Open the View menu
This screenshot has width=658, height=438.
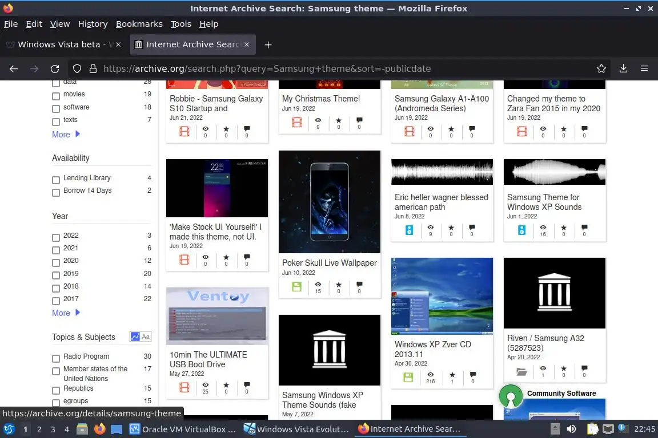point(60,24)
